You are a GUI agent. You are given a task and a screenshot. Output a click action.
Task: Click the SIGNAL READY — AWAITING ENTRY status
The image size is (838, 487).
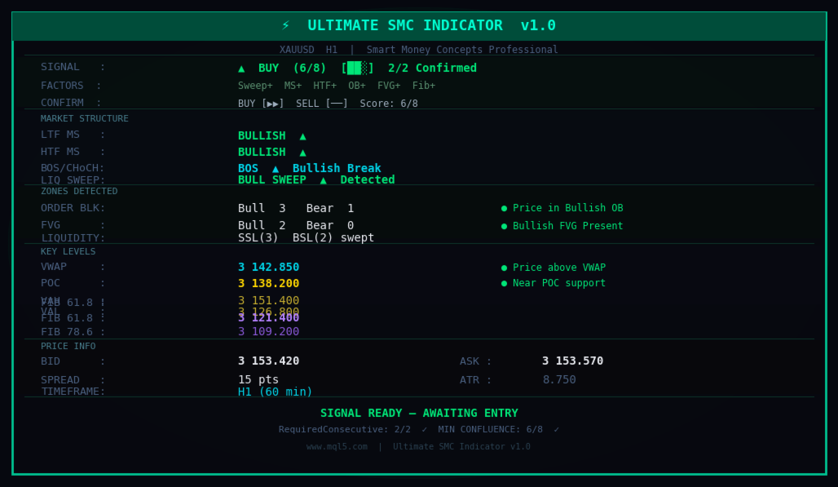(419, 414)
